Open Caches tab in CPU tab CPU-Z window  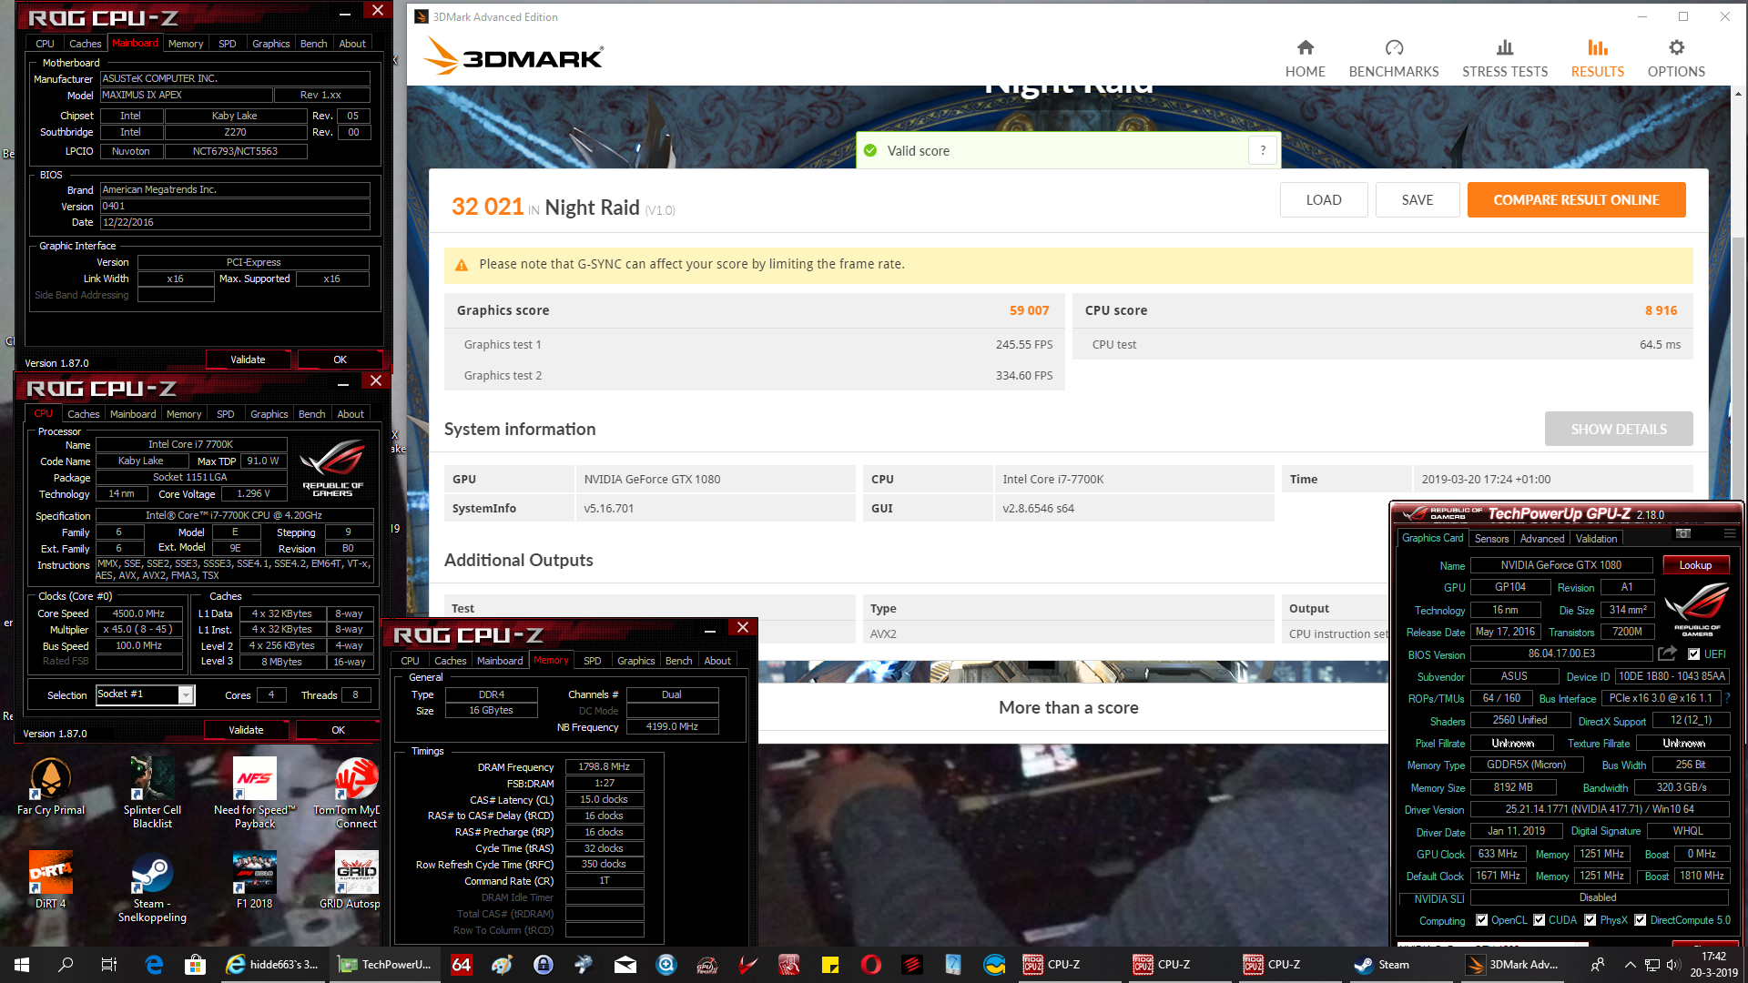pyautogui.click(x=84, y=414)
